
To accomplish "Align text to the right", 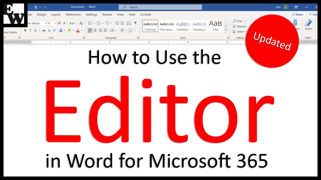I will click(100, 30).
